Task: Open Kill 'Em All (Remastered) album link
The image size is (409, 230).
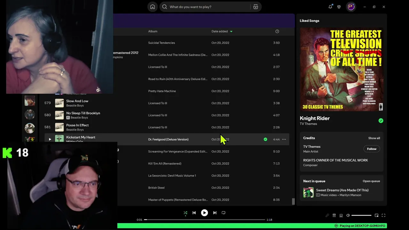Action: [x=165, y=164]
